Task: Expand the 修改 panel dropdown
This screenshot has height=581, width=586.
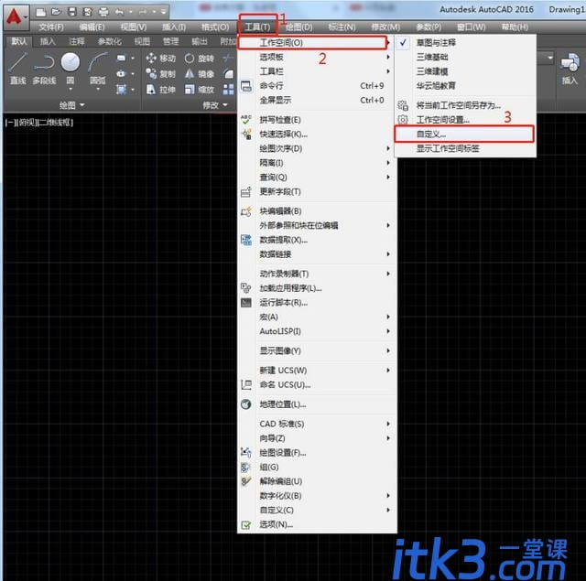Action: [215, 105]
